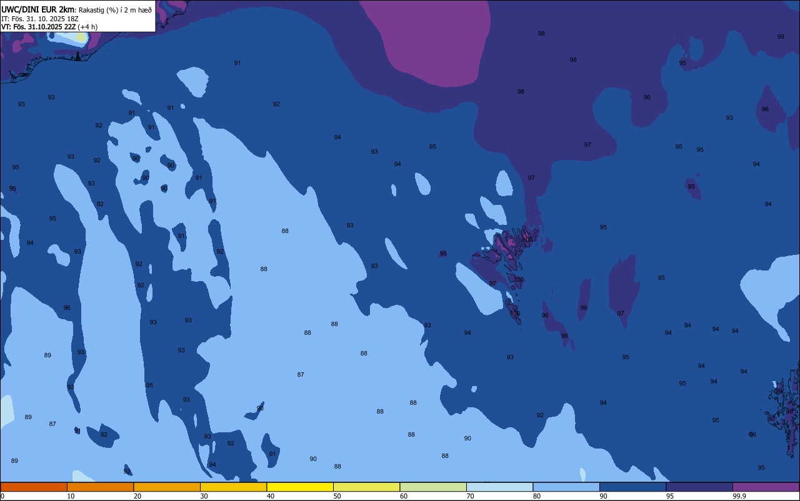Click the legend tick label '50'
The image size is (800, 501).
click(x=337, y=496)
